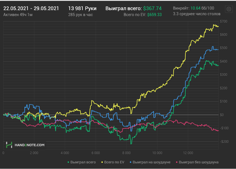Click the 2 000 x-axis label
The height and width of the screenshot is (169, 236).
pos(34,153)
